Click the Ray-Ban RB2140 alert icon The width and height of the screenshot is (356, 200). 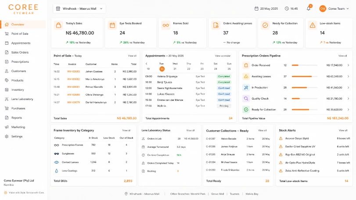pos(281,155)
